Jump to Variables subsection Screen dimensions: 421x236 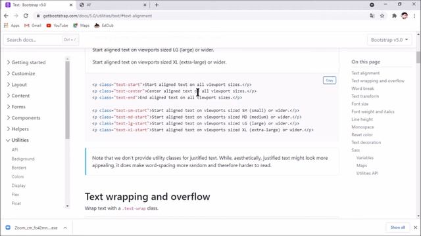pos(365,158)
